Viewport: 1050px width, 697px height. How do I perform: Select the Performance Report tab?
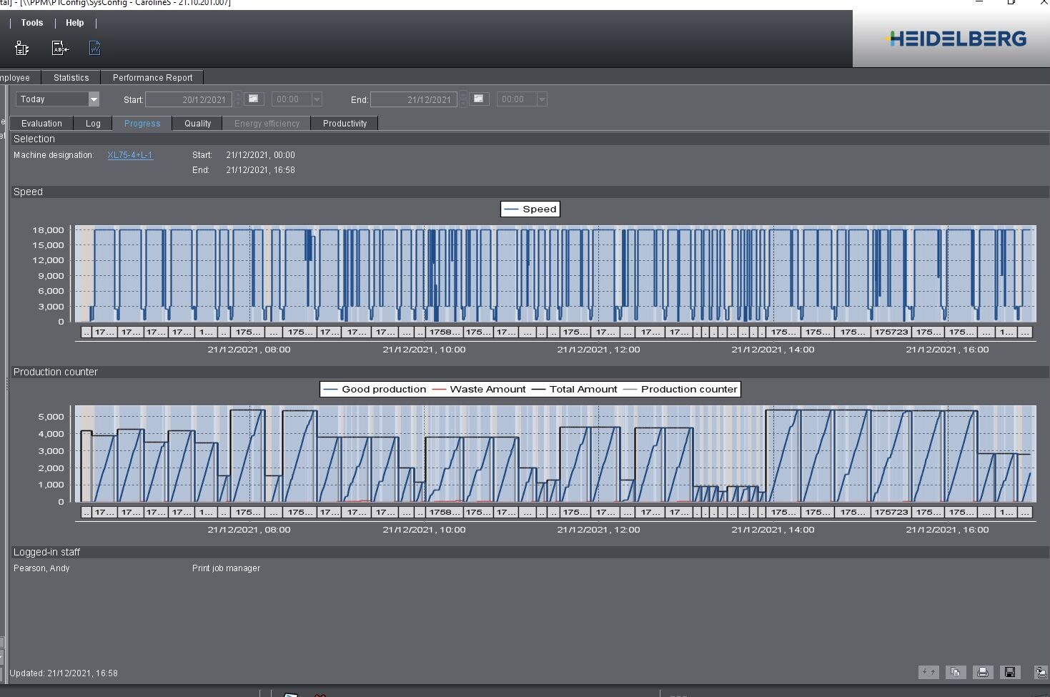click(152, 78)
